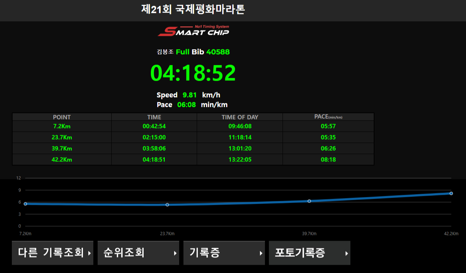
Task: Click the Smart Chip logo
Action: click(194, 30)
